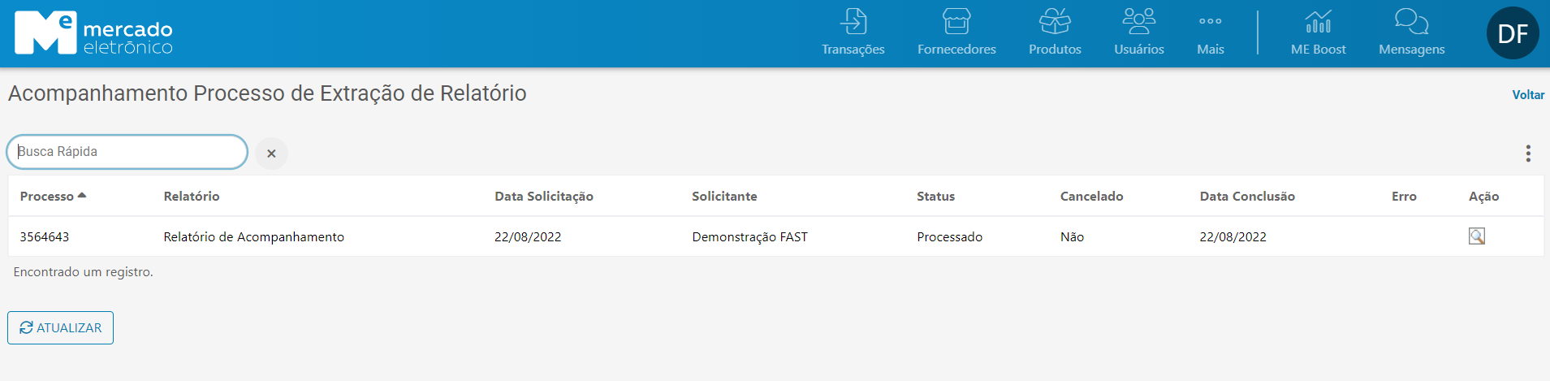Screen dimensions: 1550x381
Task: Sort table by Processo column
Action: point(53,197)
